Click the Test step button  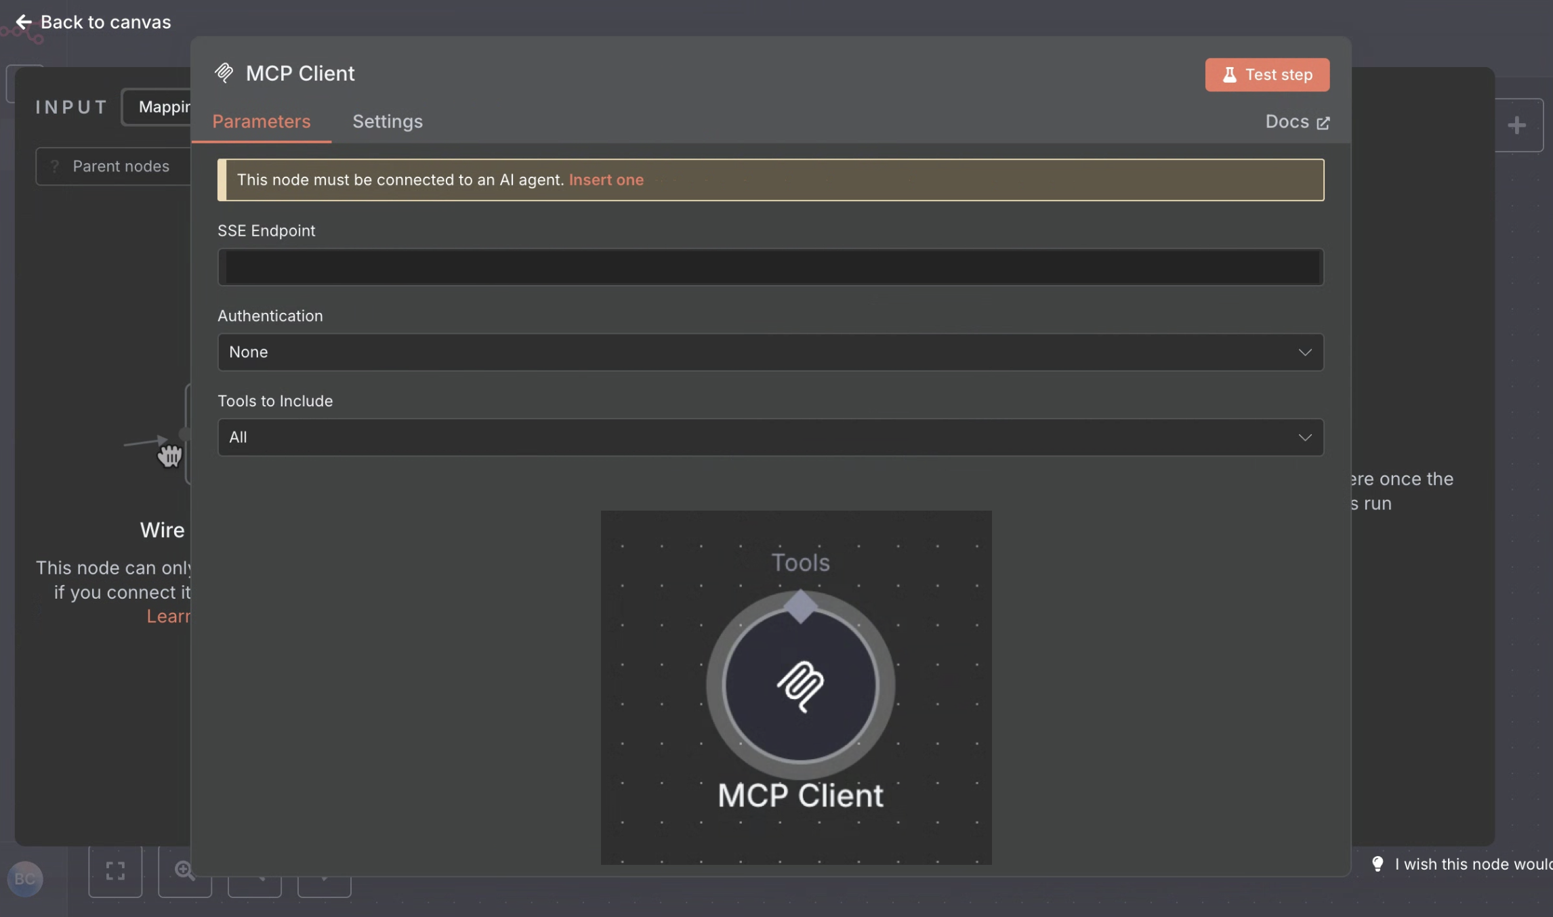(x=1267, y=74)
